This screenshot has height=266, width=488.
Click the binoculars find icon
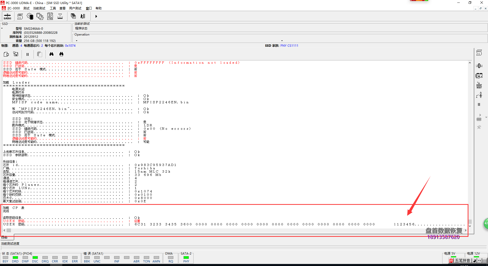click(51, 54)
